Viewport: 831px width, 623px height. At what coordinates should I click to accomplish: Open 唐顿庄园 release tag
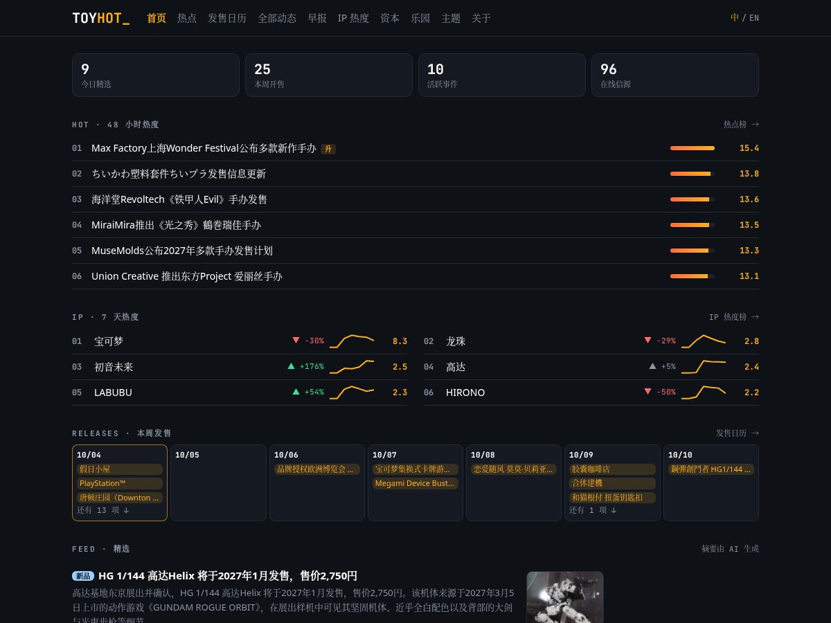click(120, 498)
